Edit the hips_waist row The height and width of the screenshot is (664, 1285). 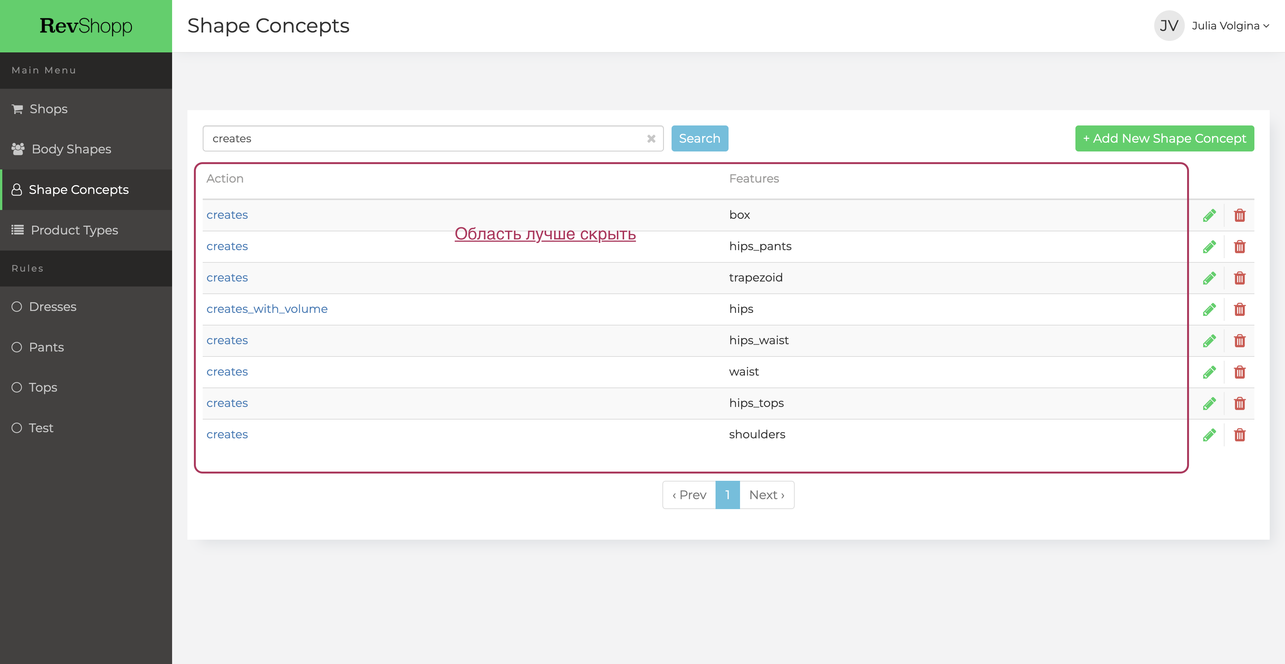click(1209, 341)
